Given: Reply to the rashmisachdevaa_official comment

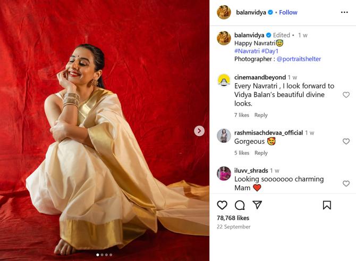Looking at the screenshot, I should [x=261, y=153].
